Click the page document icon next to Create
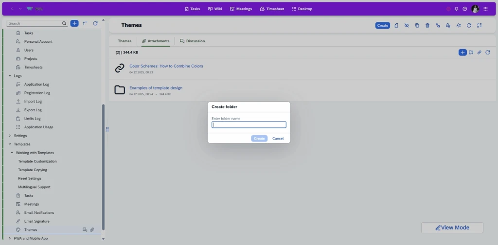This screenshot has height=245, width=498. click(x=396, y=25)
